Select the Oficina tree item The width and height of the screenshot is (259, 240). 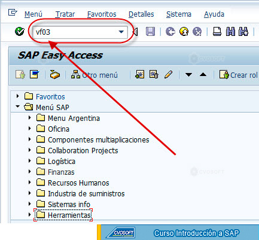tap(59, 129)
